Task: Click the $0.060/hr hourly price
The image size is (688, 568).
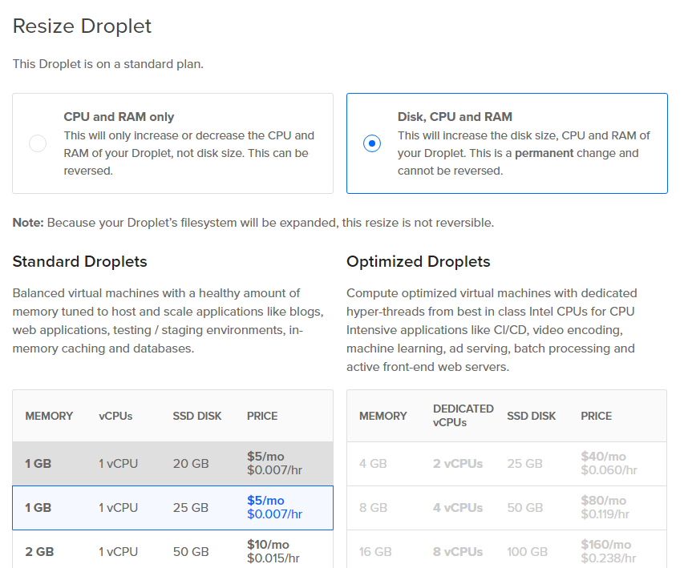Action: click(x=609, y=470)
